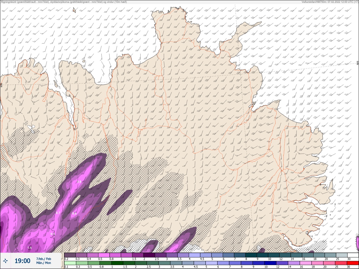The height and width of the screenshot is (269, 359).
Task: Choose the pale grey upper swatch between 25 and 30
Action: coord(341,255)
